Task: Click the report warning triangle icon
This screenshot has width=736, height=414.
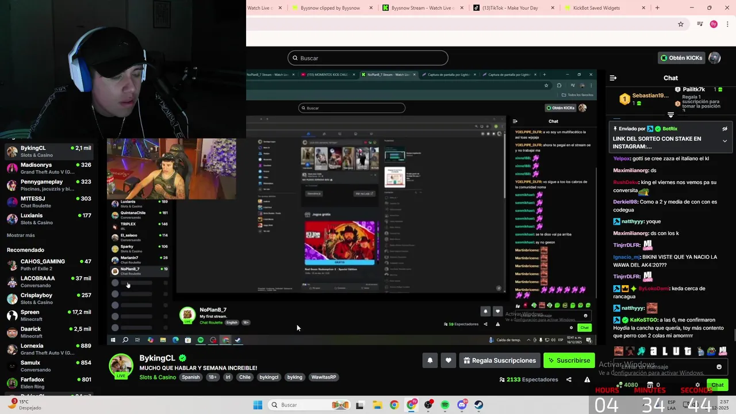Action: [587, 379]
